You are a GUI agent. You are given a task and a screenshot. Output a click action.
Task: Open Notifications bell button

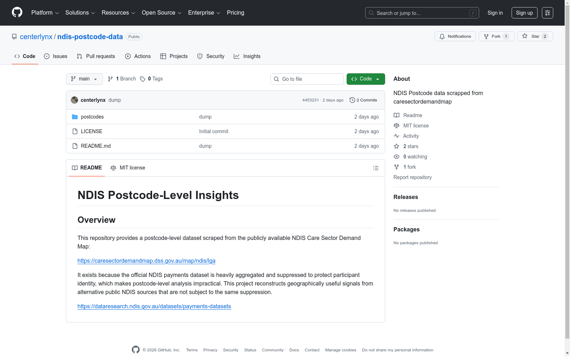(x=455, y=36)
